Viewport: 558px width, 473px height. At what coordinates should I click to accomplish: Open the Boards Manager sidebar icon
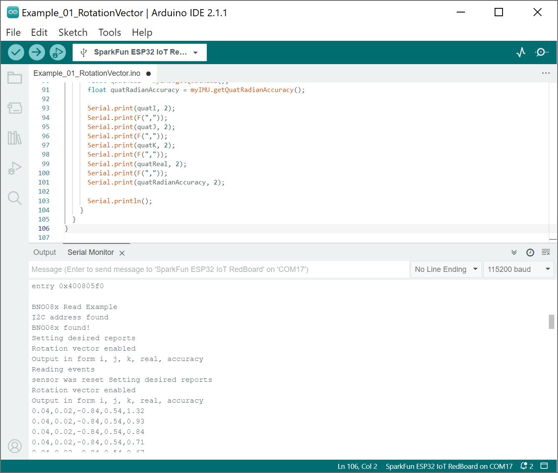15,108
